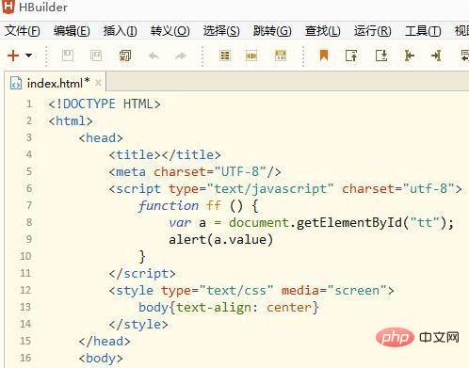The width and height of the screenshot is (469, 368).
Task: Click the code format list icon
Action: (225, 56)
